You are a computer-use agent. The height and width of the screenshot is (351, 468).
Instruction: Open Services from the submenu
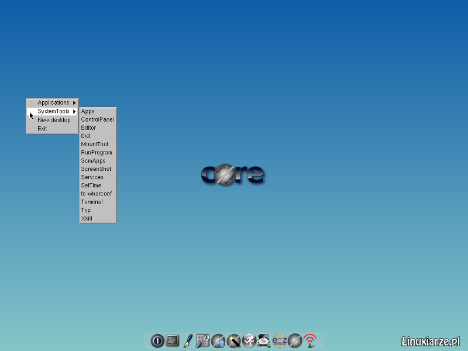pyautogui.click(x=98, y=177)
